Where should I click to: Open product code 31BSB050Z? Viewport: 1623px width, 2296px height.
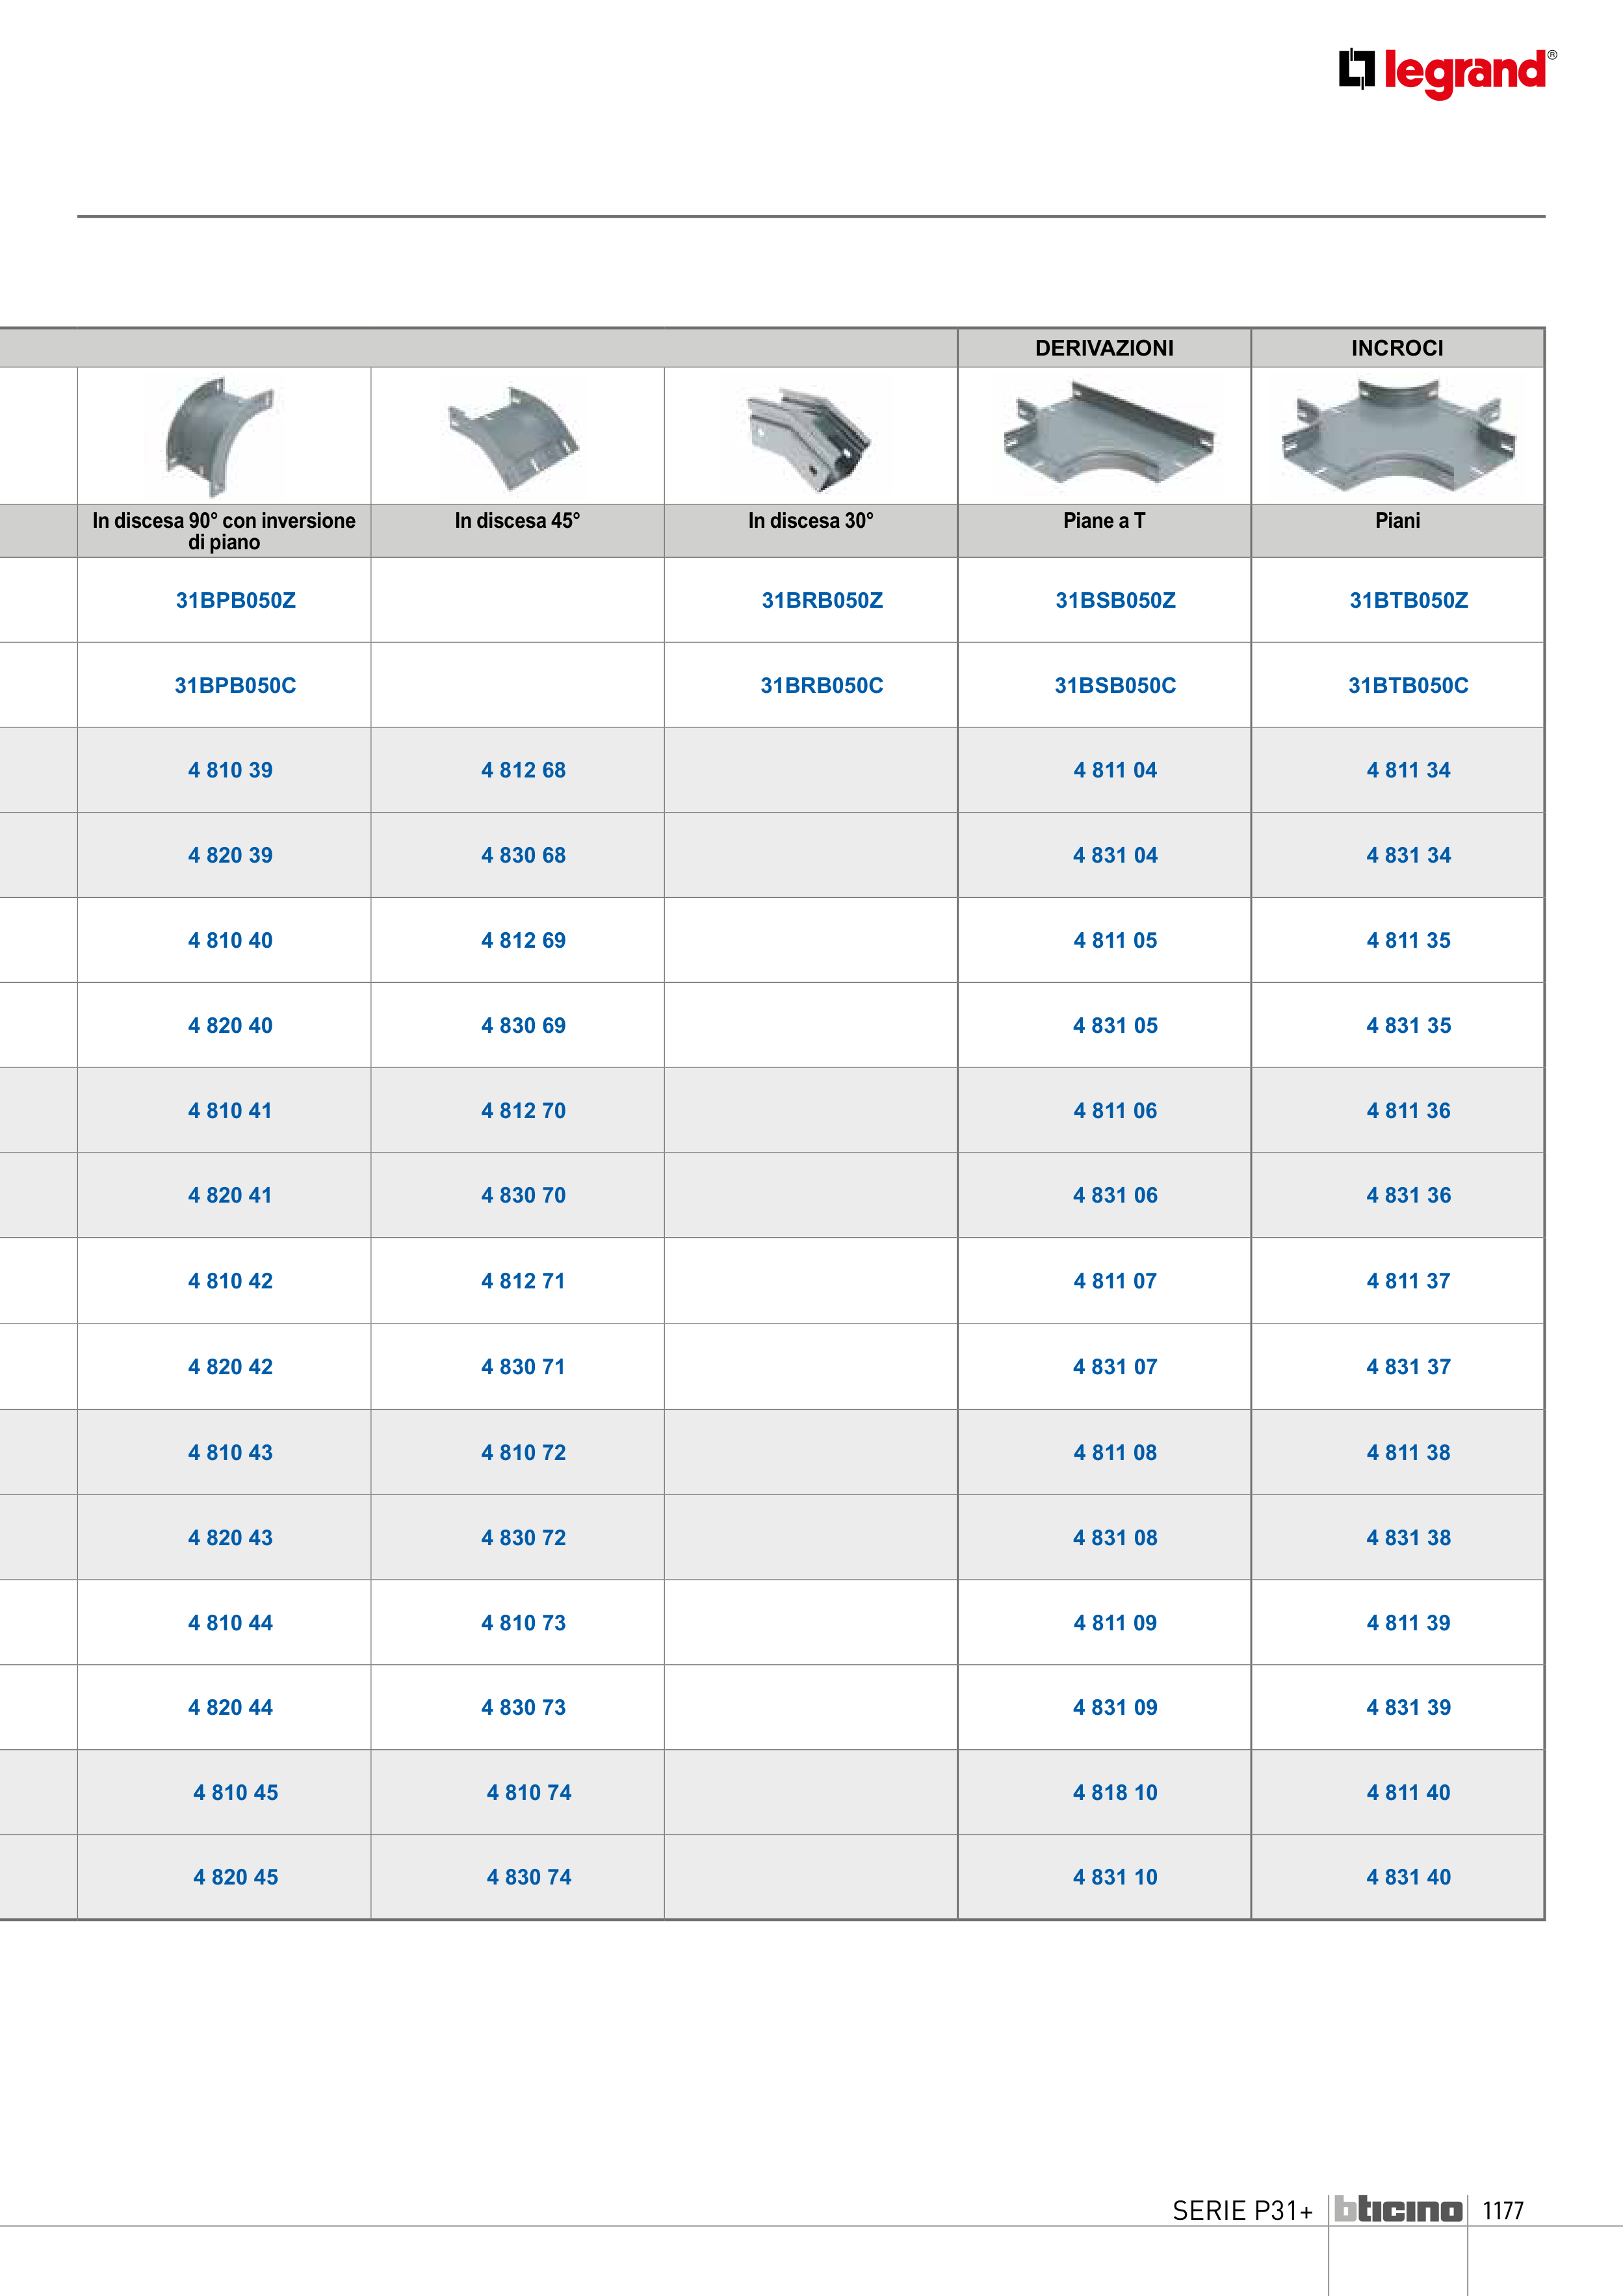pos(1115,600)
